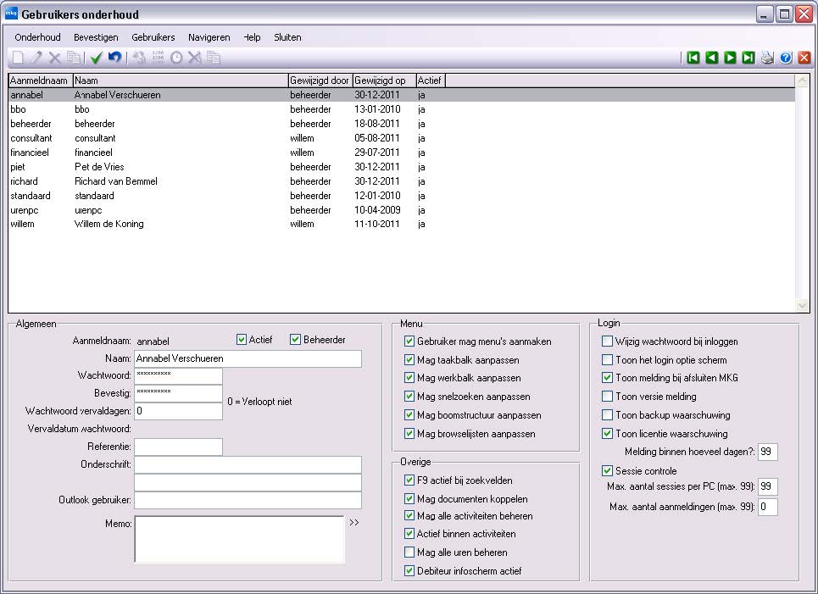The image size is (818, 594).
Task: Select the consultant user row
Action: click(x=402, y=137)
